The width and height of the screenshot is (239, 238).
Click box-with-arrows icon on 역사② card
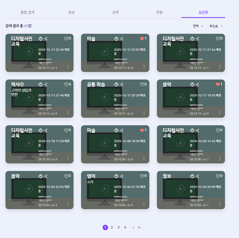tap(40, 84)
